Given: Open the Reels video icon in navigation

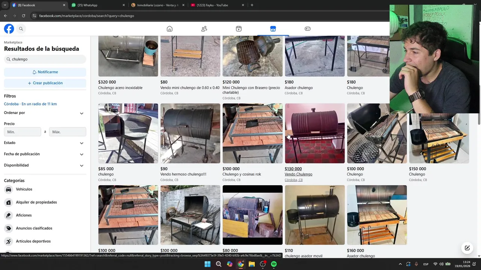Looking at the screenshot, I should pos(239,29).
